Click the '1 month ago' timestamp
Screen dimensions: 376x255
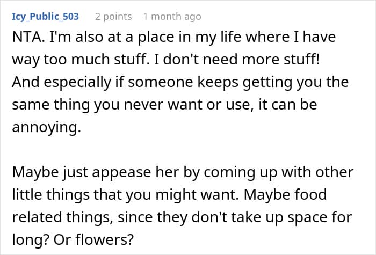tap(172, 17)
